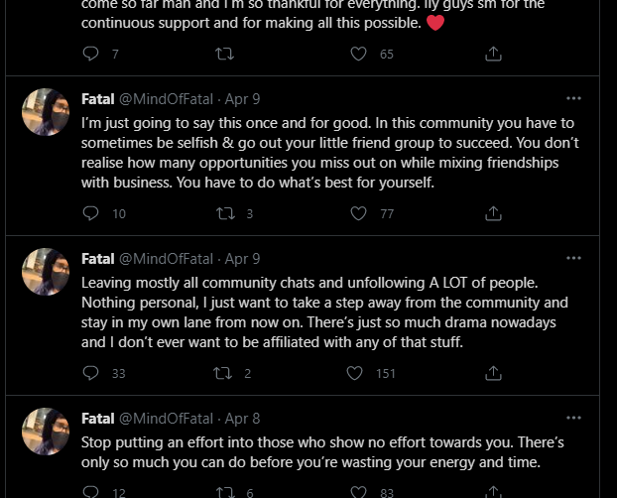Image resolution: width=617 pixels, height=498 pixels.
Task: Share the topmost tweet with heart emoji
Action: [x=493, y=54]
